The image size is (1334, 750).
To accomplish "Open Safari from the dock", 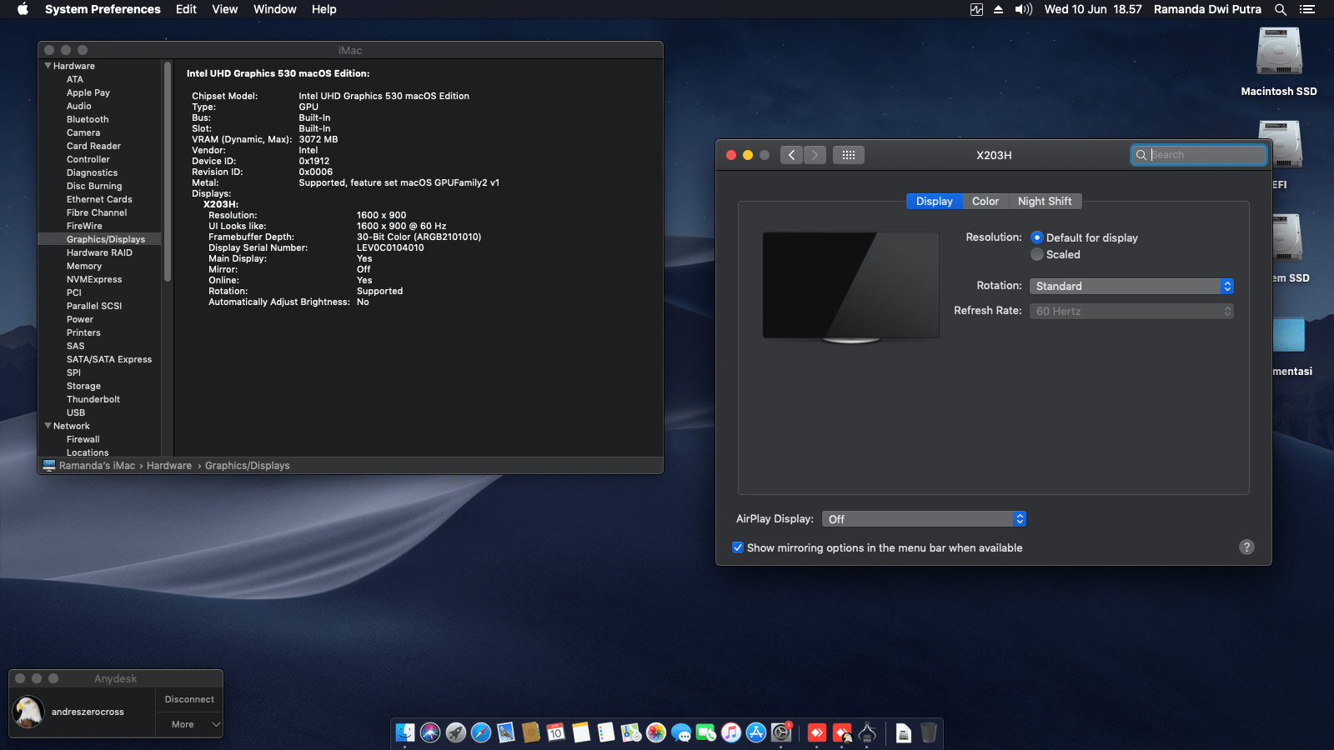I will point(481,732).
